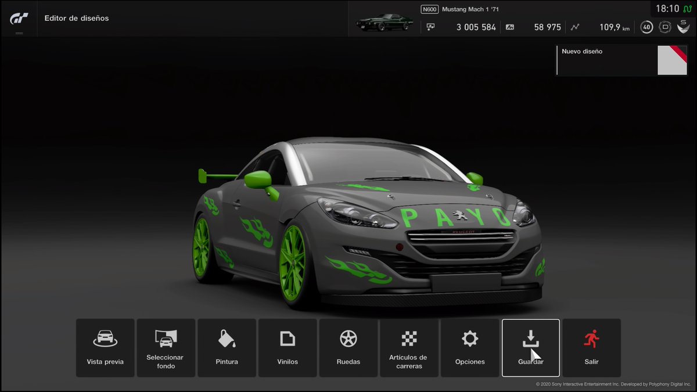
Task: Click the green front wheel of the car
Action: point(293,263)
